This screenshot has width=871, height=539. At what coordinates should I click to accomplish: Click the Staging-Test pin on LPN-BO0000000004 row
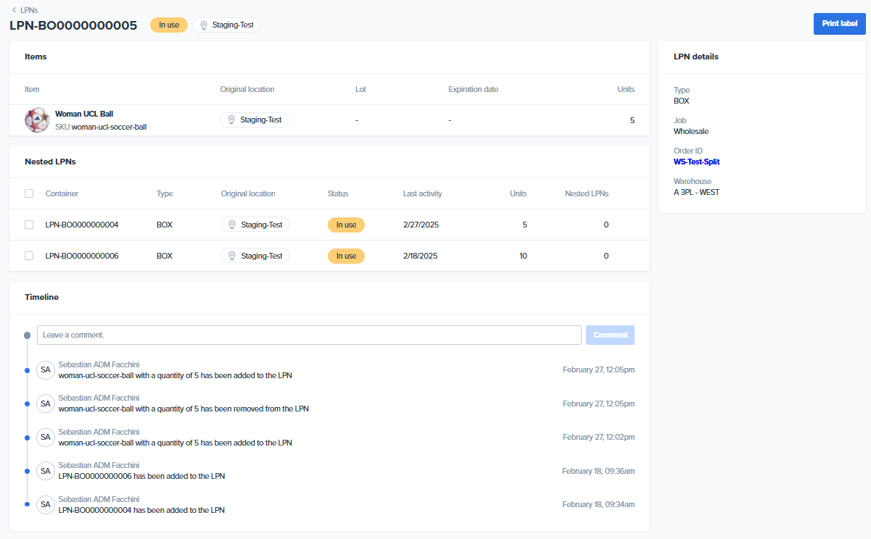click(x=232, y=225)
